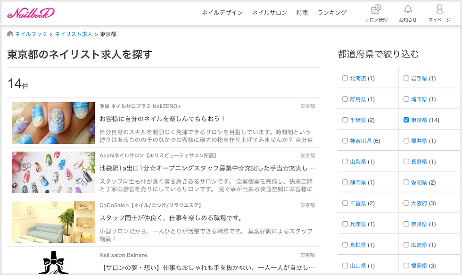Click salon name Nail salon Belnare
The height and width of the screenshot is (275, 462).
pyautogui.click(x=123, y=255)
